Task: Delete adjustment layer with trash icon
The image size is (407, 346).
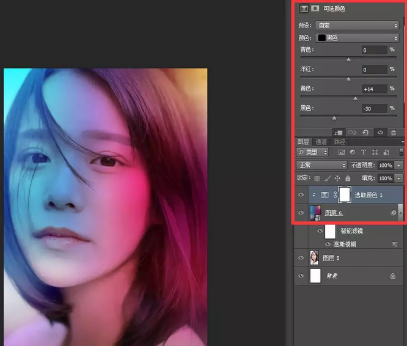Action: tap(393, 132)
